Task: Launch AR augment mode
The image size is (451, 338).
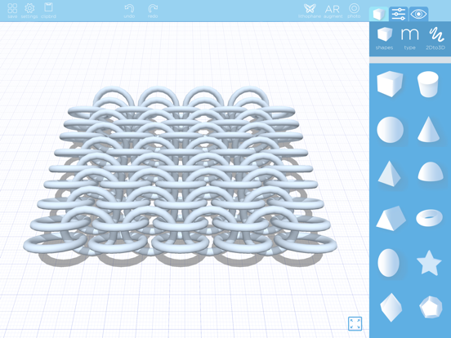Action: coord(333,11)
